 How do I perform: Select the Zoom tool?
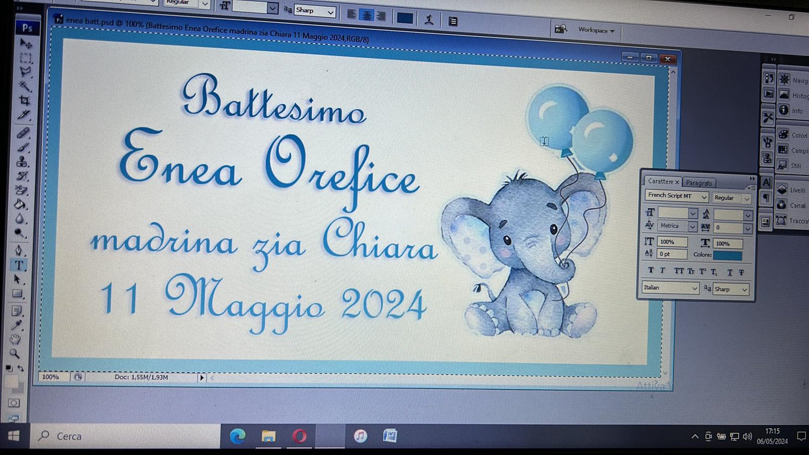pyautogui.click(x=15, y=353)
